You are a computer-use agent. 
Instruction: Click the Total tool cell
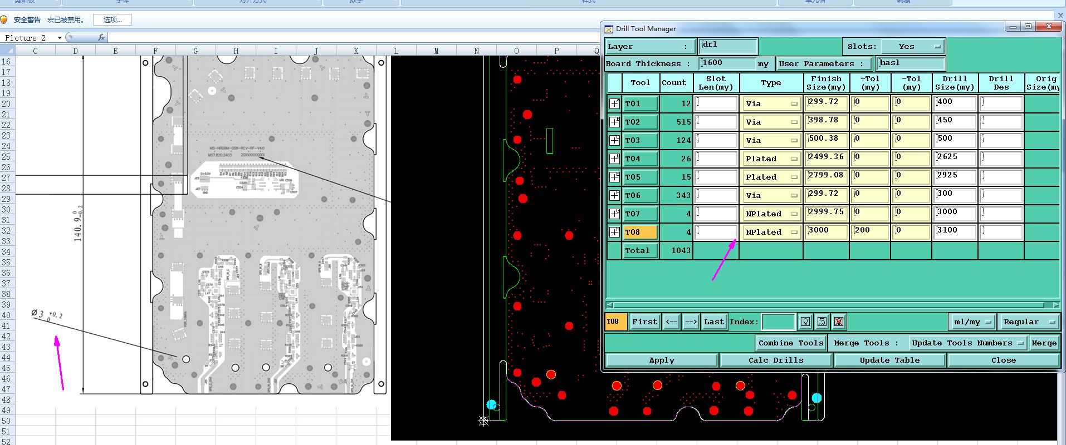(x=640, y=250)
